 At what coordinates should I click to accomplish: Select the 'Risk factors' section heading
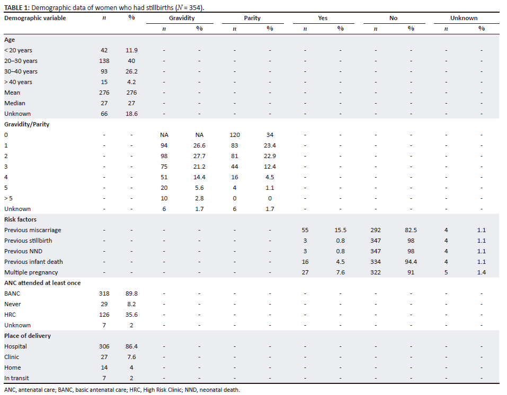pos(20,219)
